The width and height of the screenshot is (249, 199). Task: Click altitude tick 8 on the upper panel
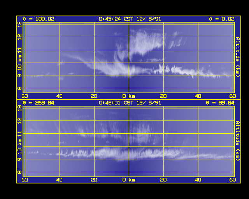point(19,88)
